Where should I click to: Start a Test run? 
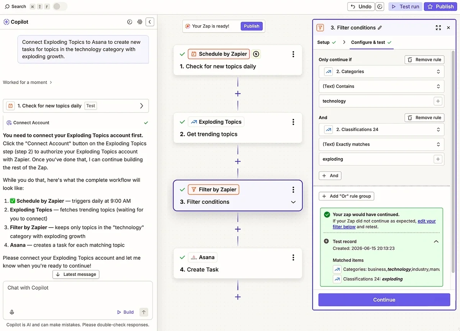tap(405, 7)
